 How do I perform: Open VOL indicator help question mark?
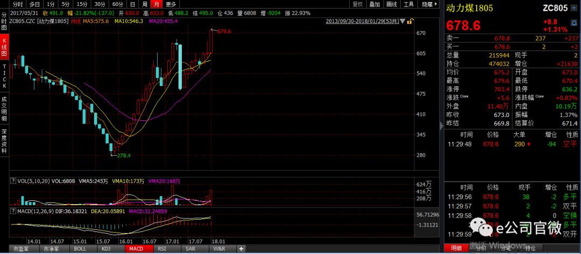13,181
